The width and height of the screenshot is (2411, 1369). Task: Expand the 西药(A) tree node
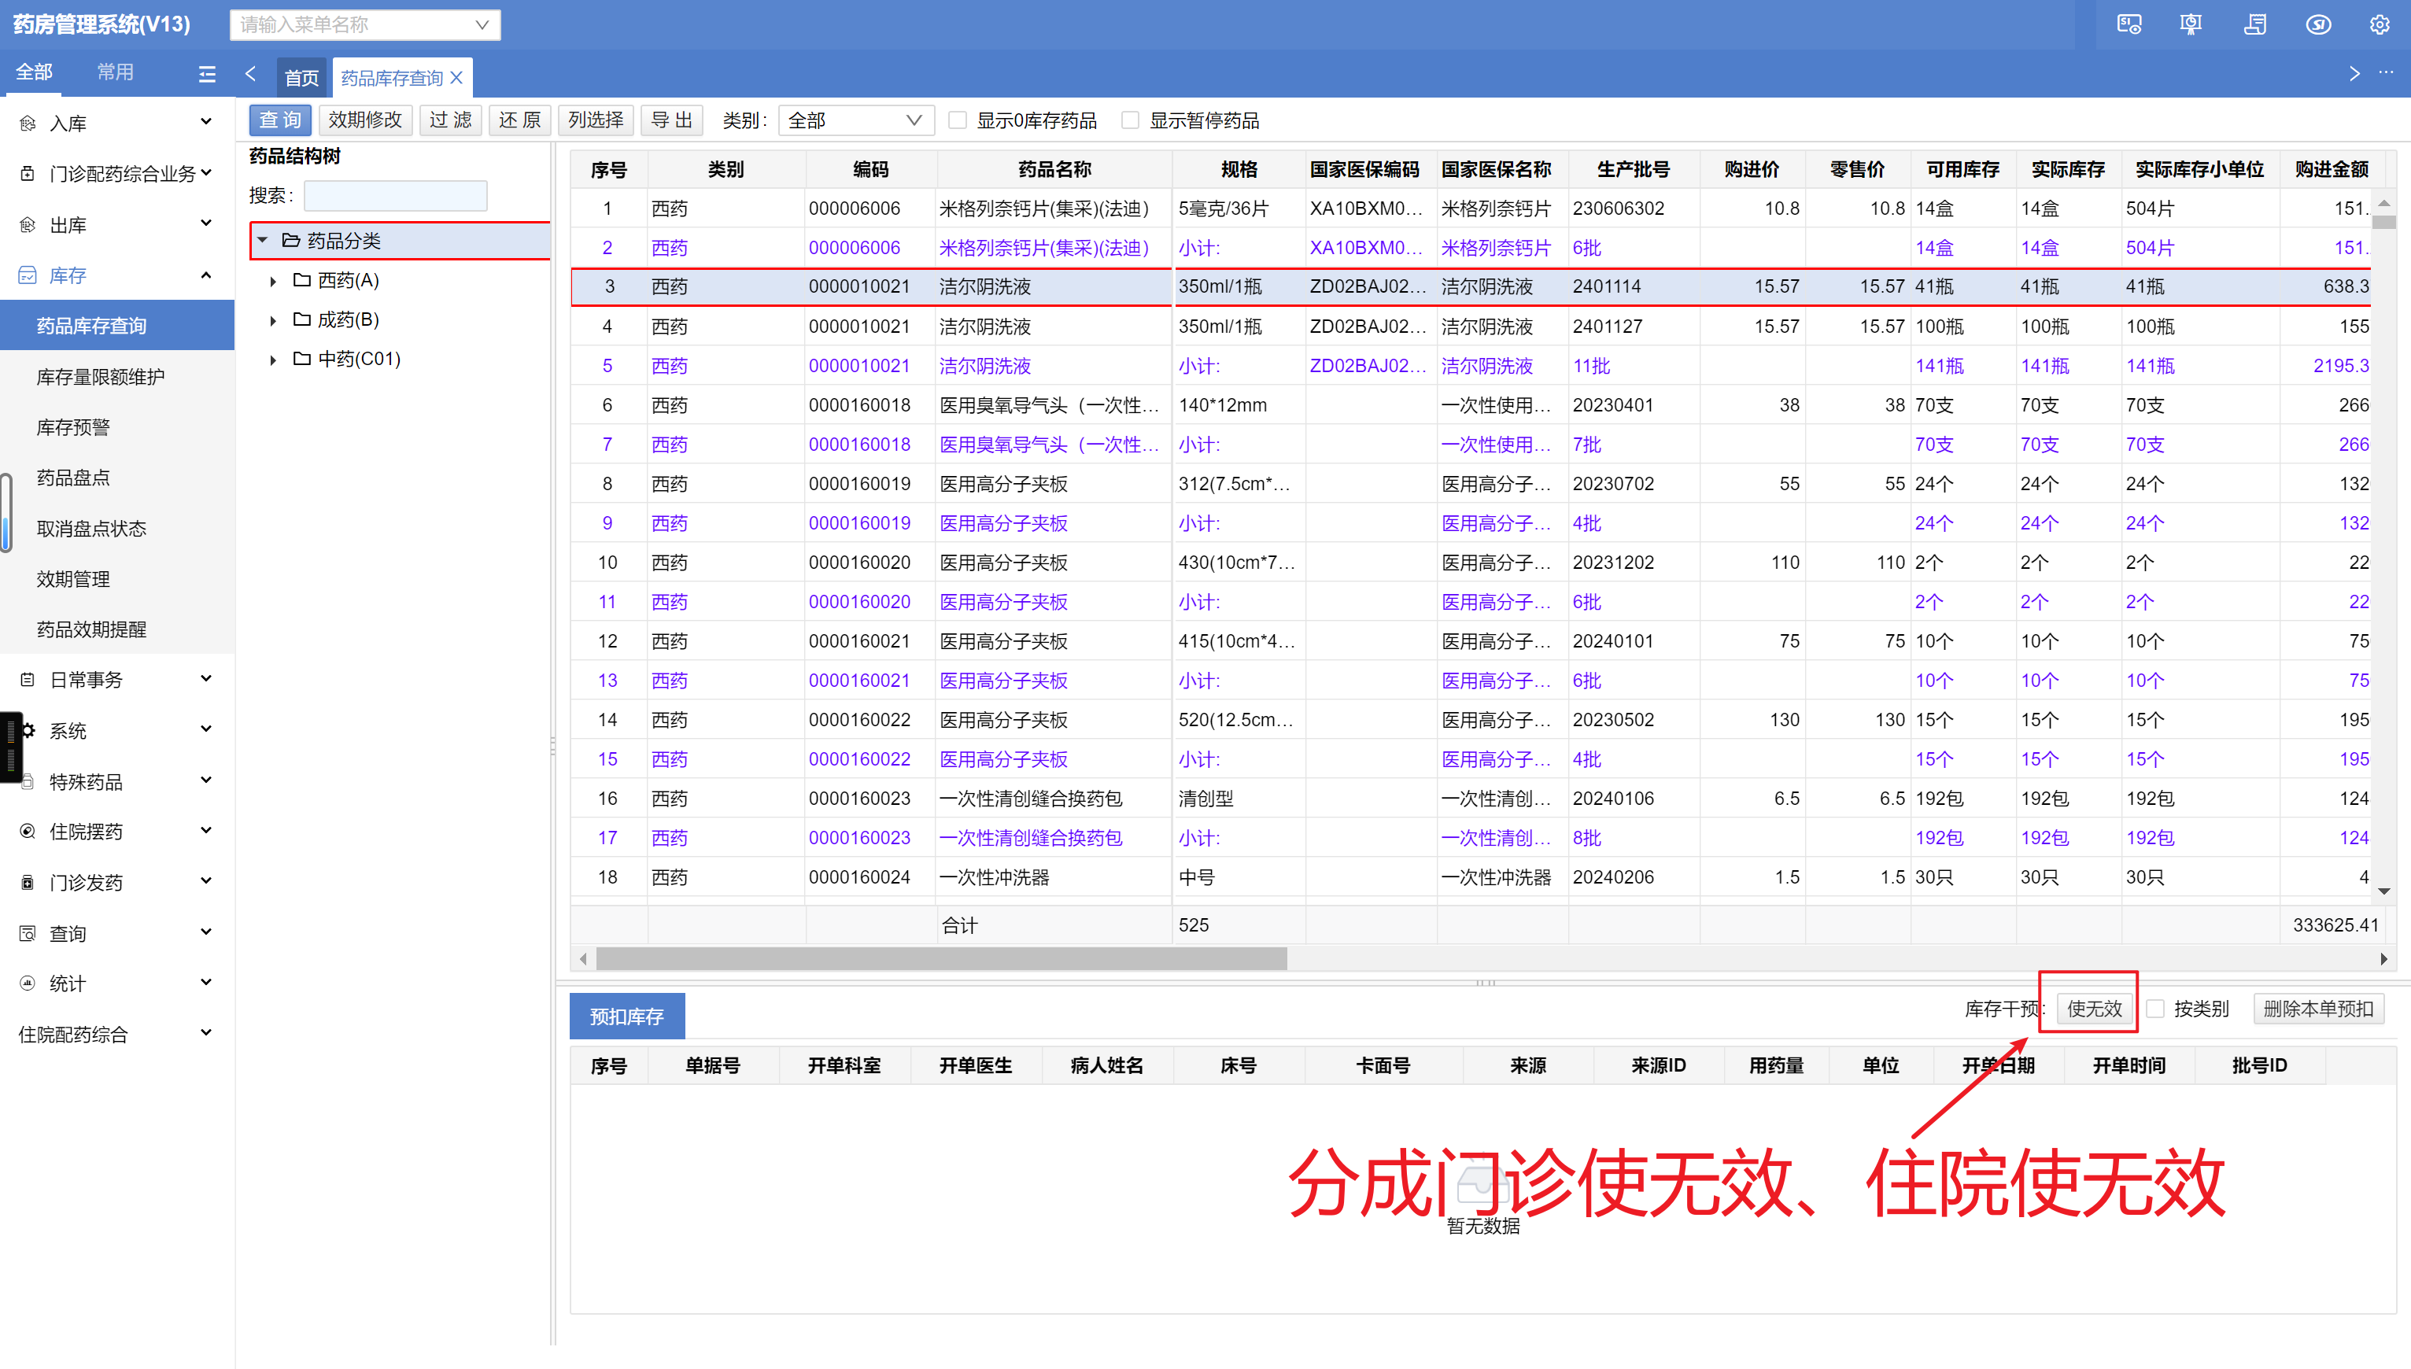tap(273, 281)
